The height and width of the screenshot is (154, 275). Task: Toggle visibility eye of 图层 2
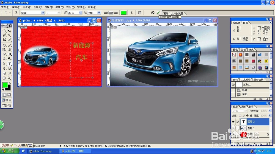point(233,122)
